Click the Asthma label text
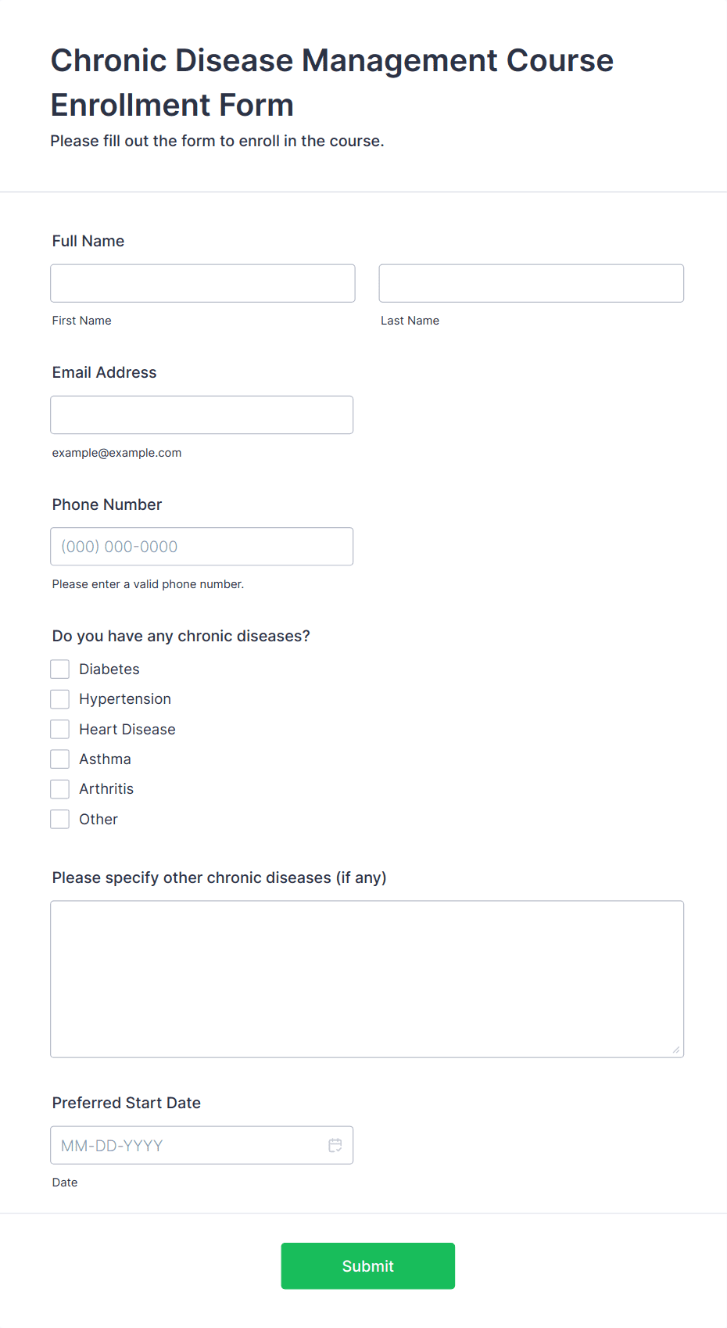Image resolution: width=727 pixels, height=1328 pixels. (x=105, y=759)
